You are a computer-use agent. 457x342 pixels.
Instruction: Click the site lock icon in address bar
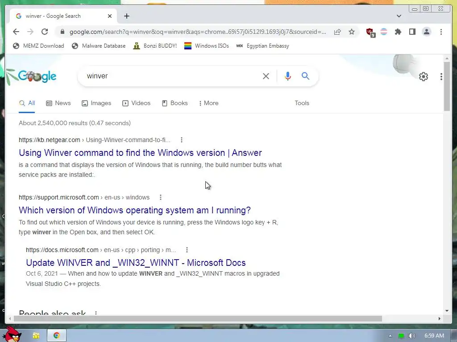coord(62,32)
